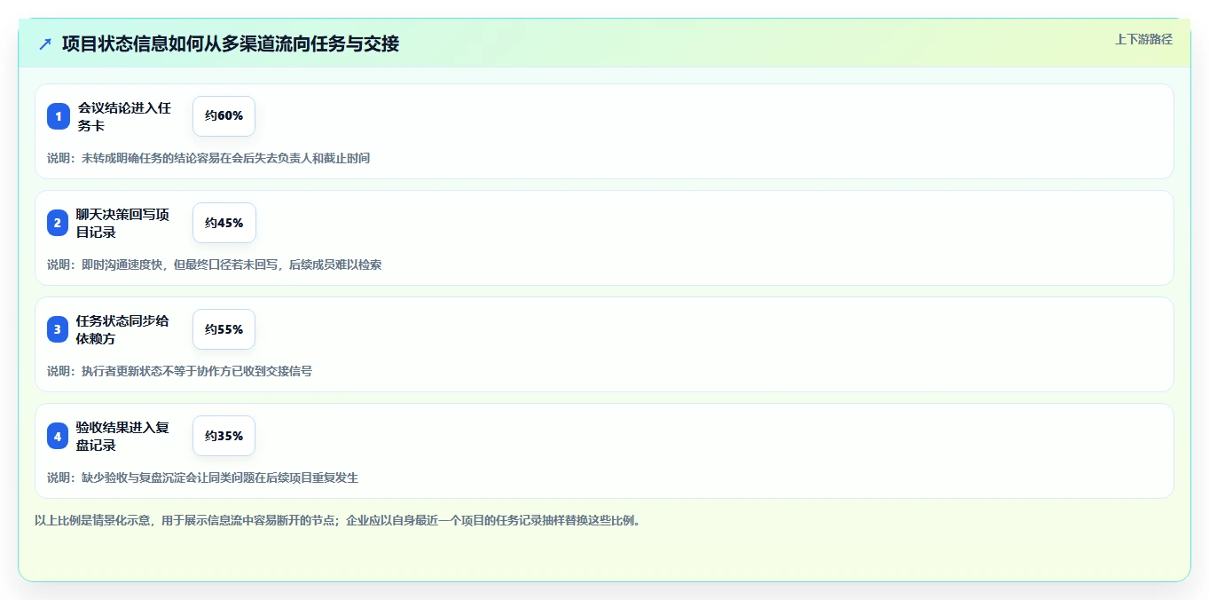This screenshot has width=1209, height=600.
Task: Click the 约60% percentage pill
Action: (224, 116)
